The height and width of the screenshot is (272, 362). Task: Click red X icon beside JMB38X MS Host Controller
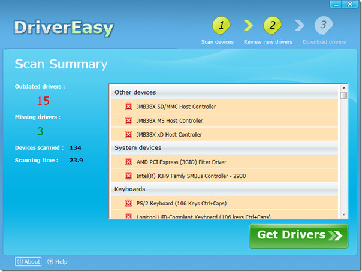click(128, 120)
